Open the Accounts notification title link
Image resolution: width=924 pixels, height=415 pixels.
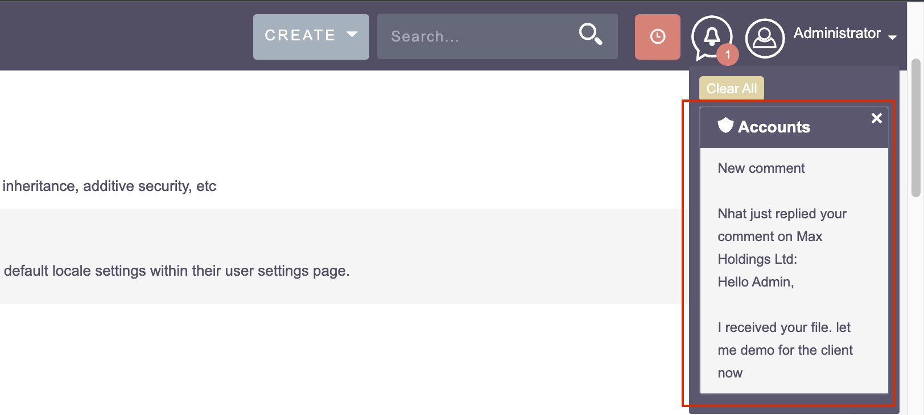774,127
